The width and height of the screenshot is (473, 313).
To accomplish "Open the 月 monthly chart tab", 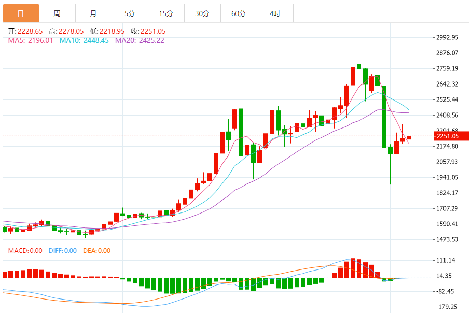I will [x=93, y=13].
